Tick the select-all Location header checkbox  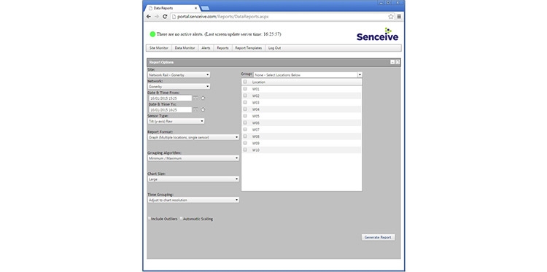point(245,82)
